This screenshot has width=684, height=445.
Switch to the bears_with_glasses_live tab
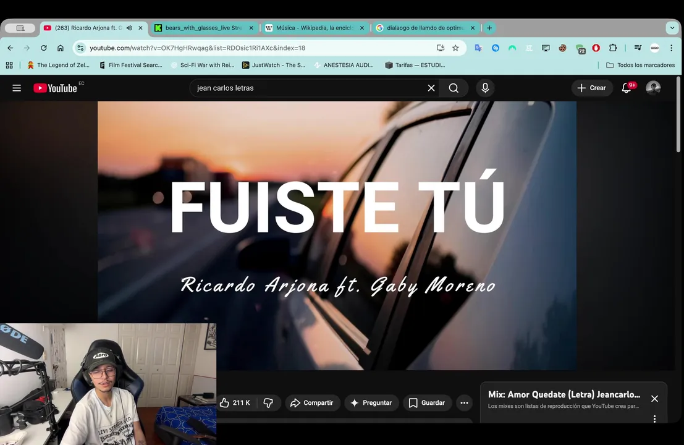[x=203, y=28]
